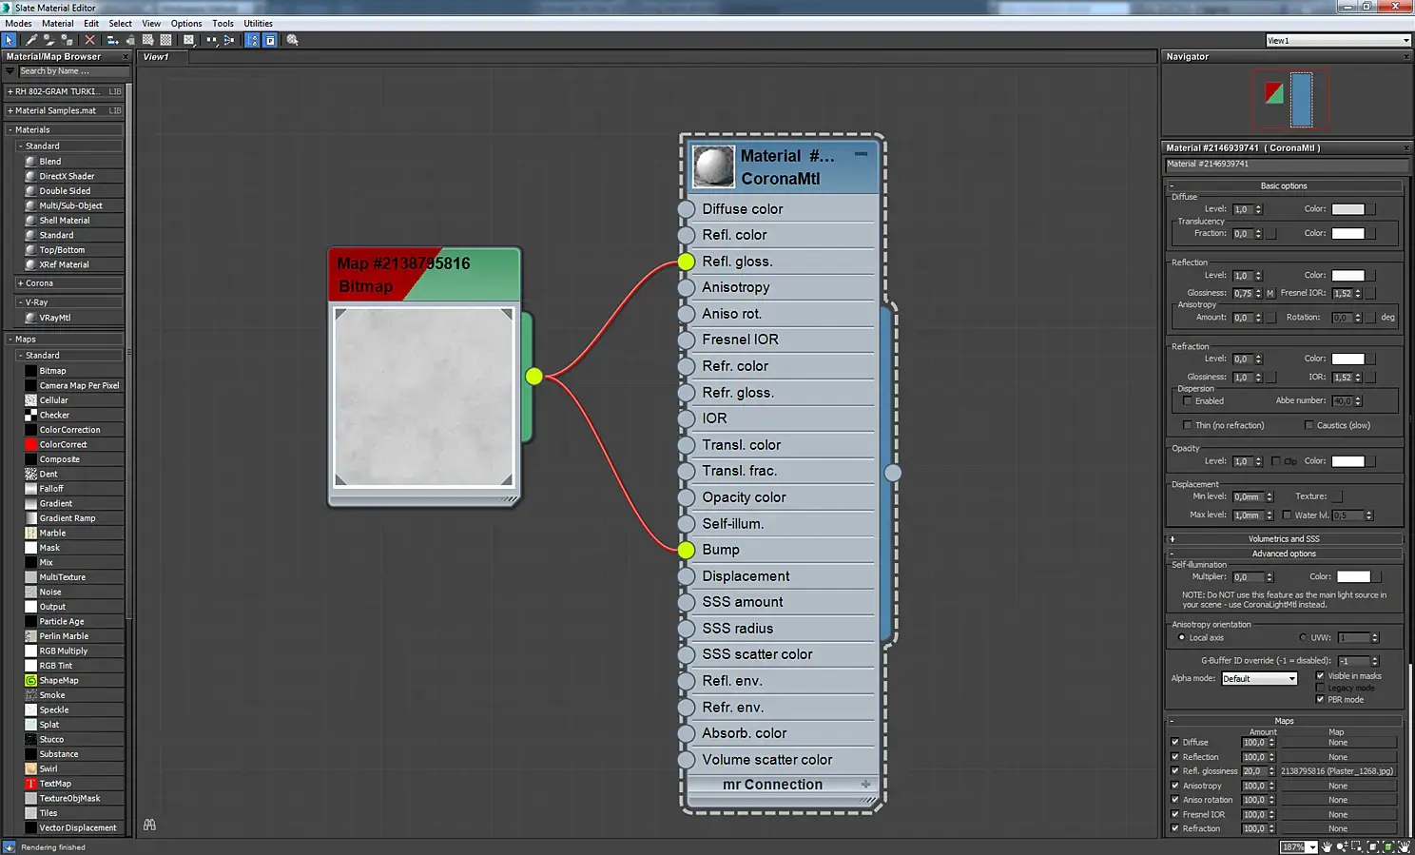Toggle the PBR mode checkbox

tap(1320, 699)
